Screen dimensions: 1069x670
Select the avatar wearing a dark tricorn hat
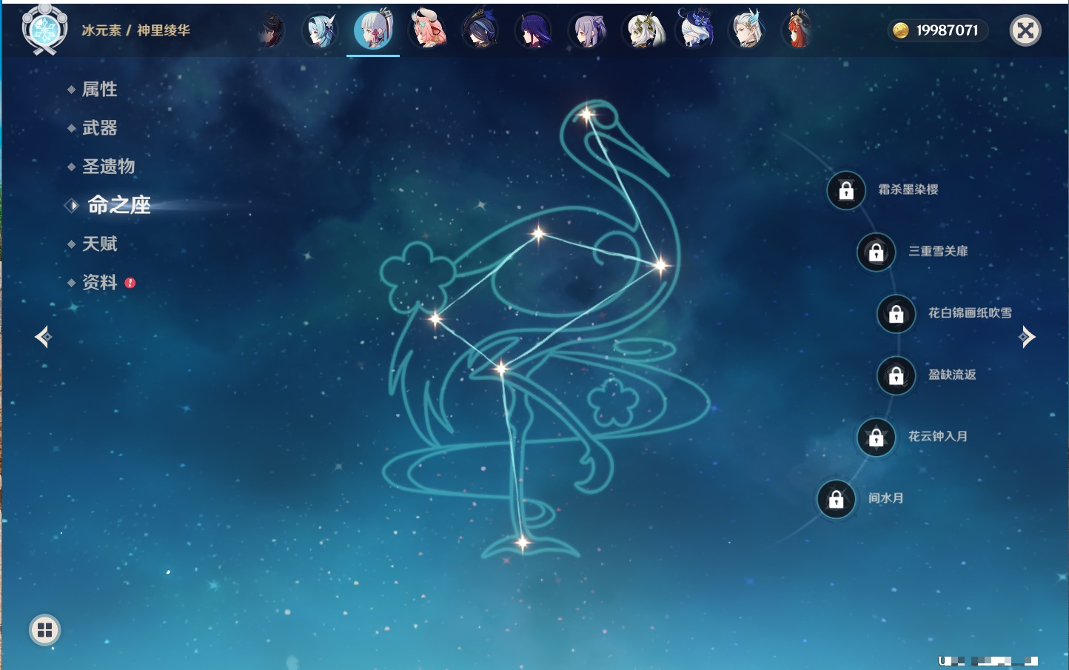tap(480, 30)
